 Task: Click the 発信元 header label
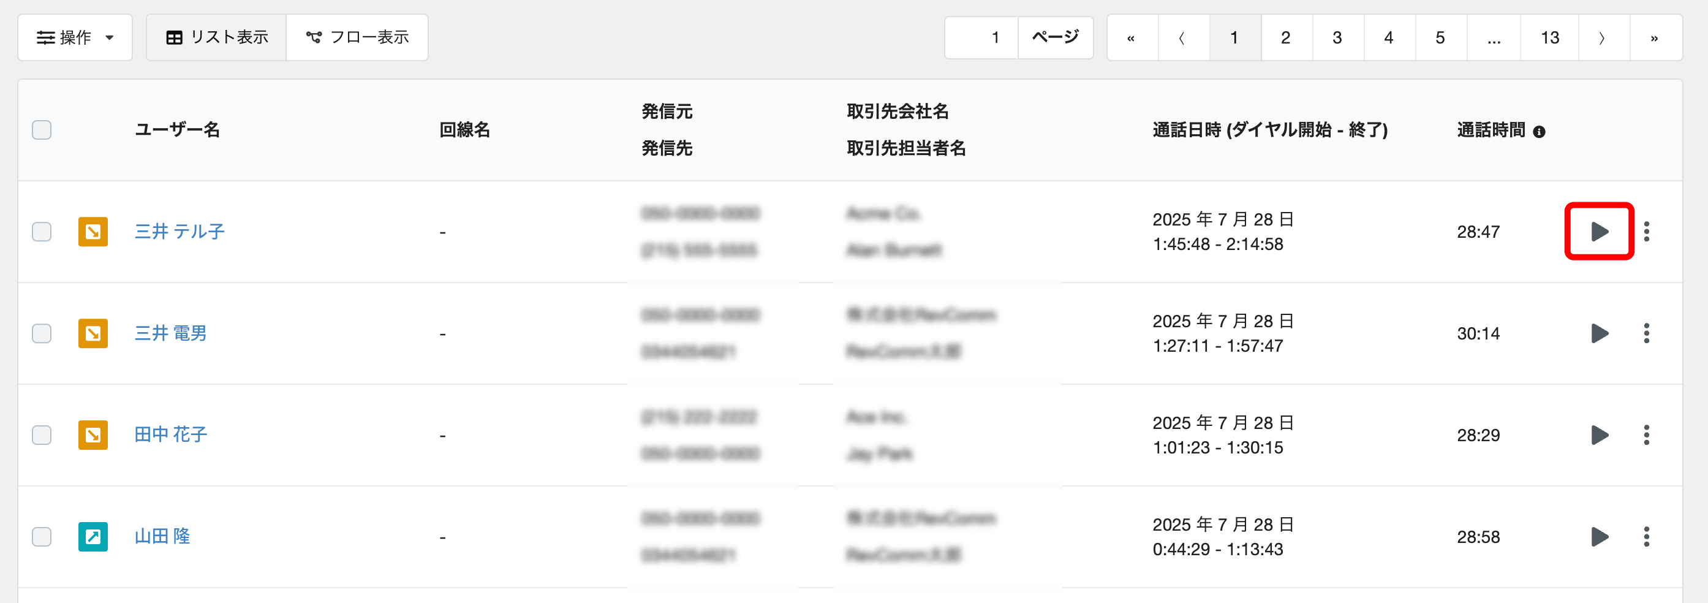[x=667, y=112]
